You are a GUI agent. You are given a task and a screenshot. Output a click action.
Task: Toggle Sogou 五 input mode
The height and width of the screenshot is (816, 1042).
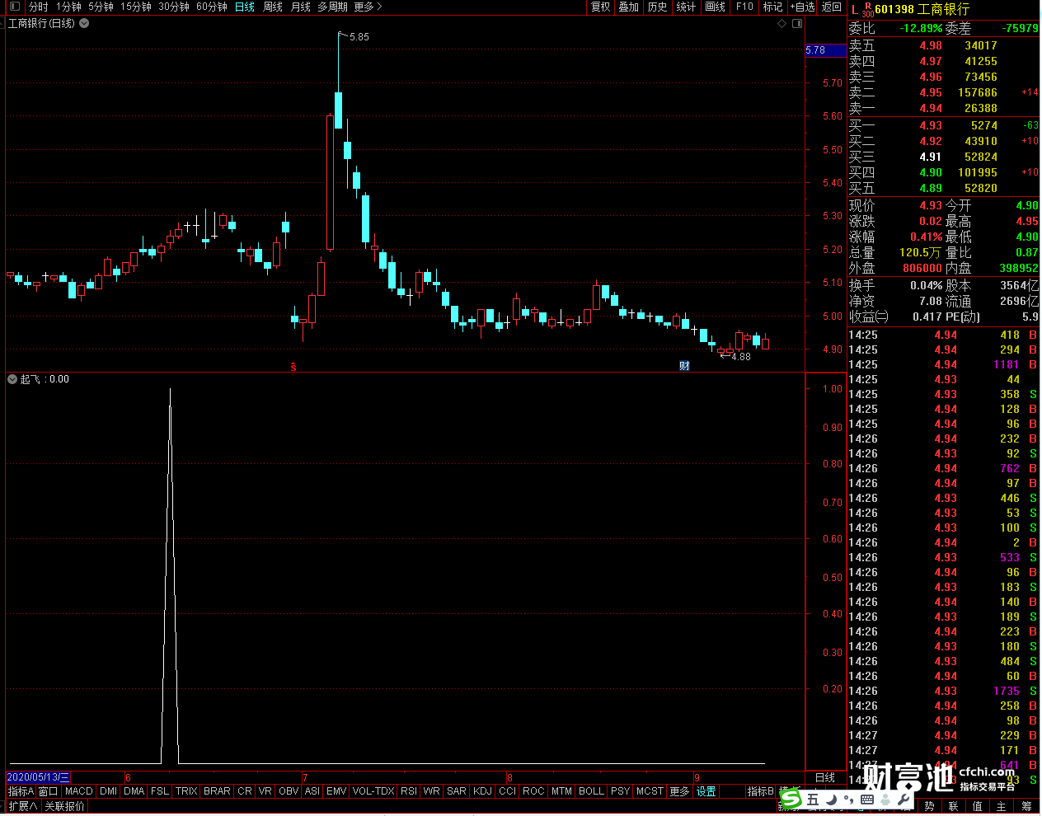pos(813,800)
